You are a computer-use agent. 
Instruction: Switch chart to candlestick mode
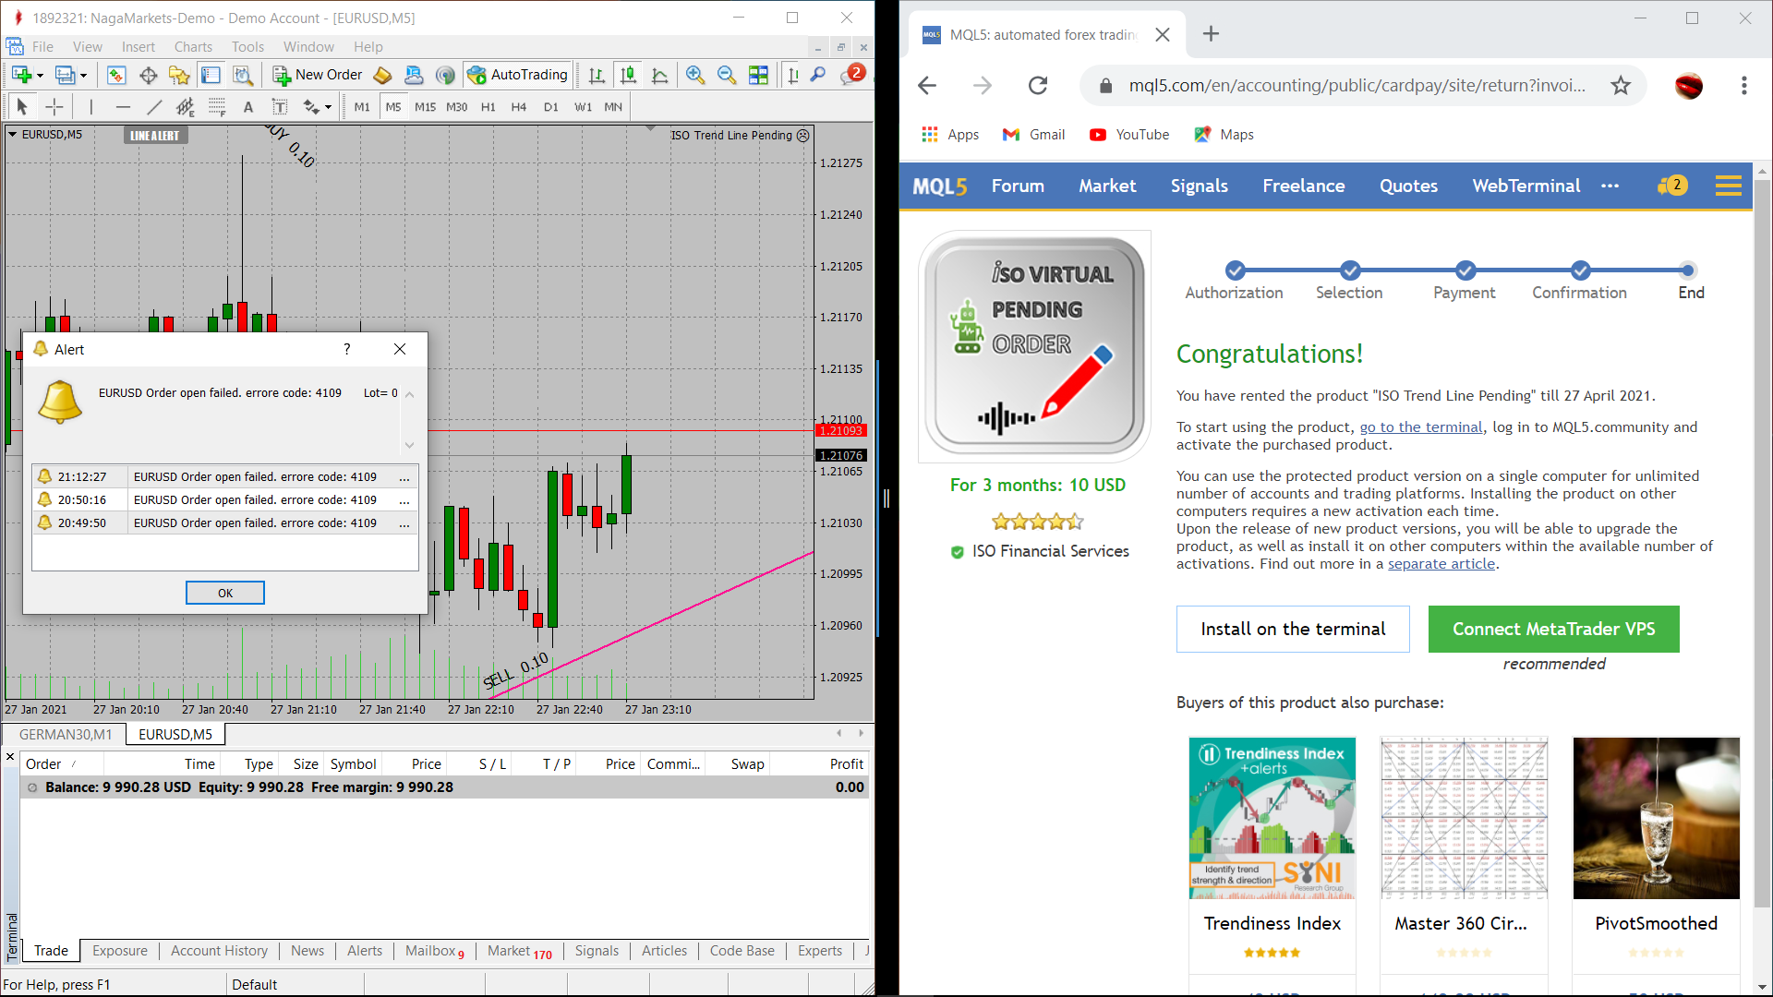click(x=628, y=75)
